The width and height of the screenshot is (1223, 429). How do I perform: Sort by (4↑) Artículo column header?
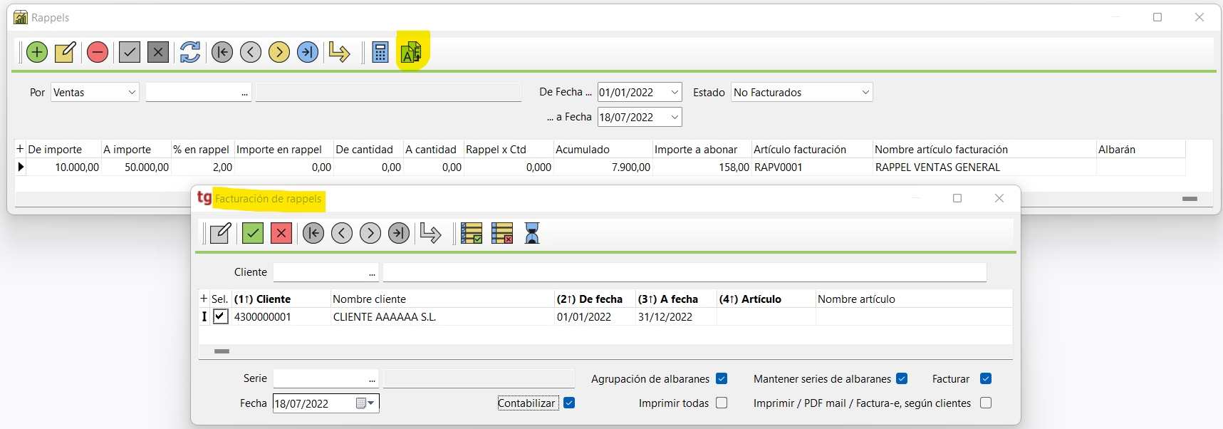pyautogui.click(x=766, y=299)
